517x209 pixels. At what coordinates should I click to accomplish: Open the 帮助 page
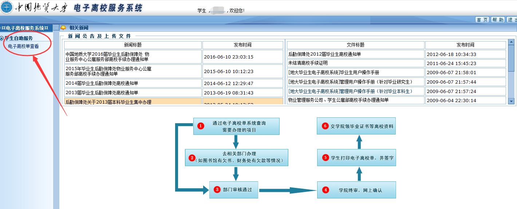(498, 20)
